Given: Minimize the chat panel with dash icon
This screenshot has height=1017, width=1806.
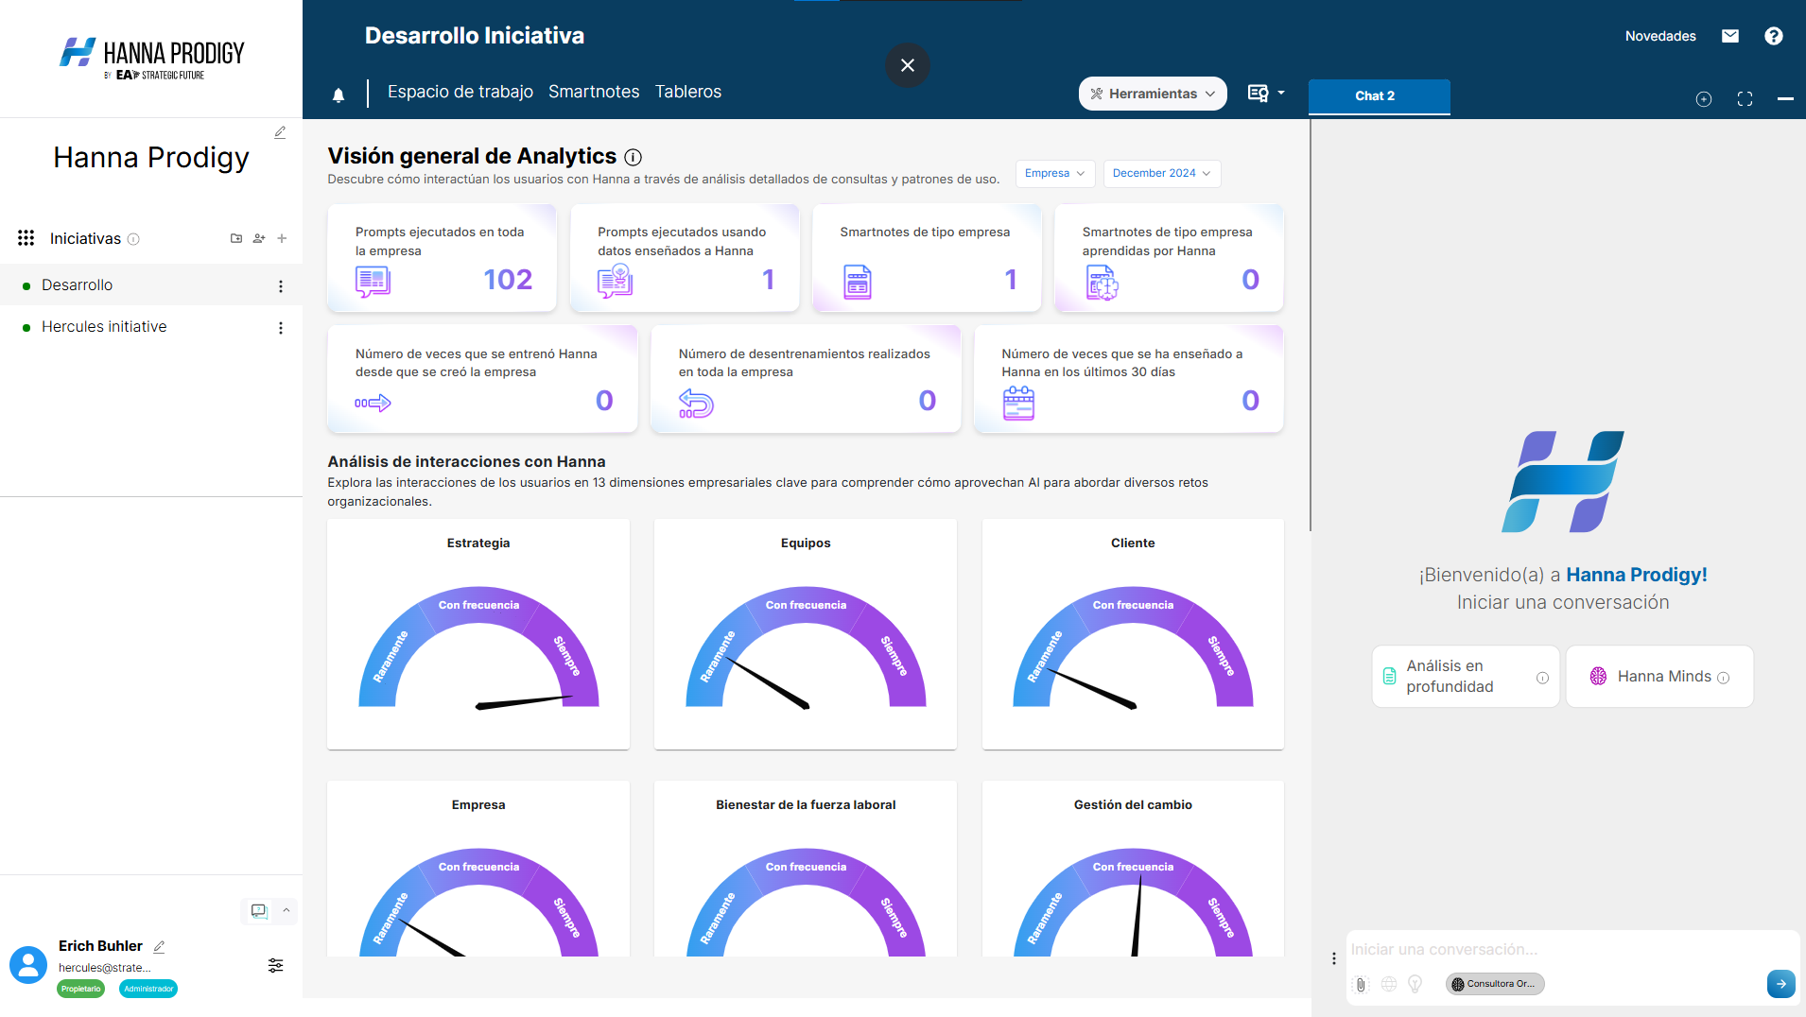Looking at the screenshot, I should click(x=1786, y=99).
